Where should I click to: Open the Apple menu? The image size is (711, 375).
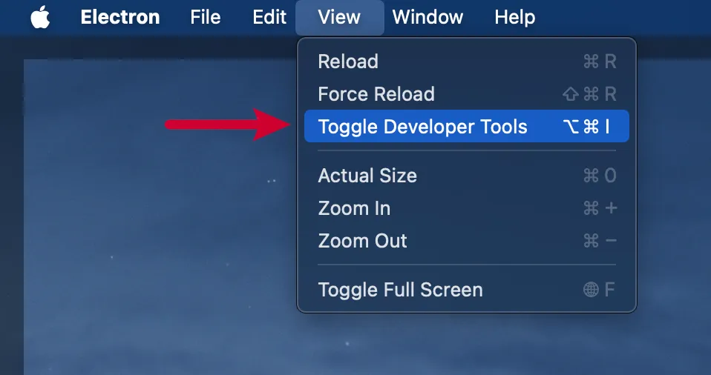pos(40,17)
